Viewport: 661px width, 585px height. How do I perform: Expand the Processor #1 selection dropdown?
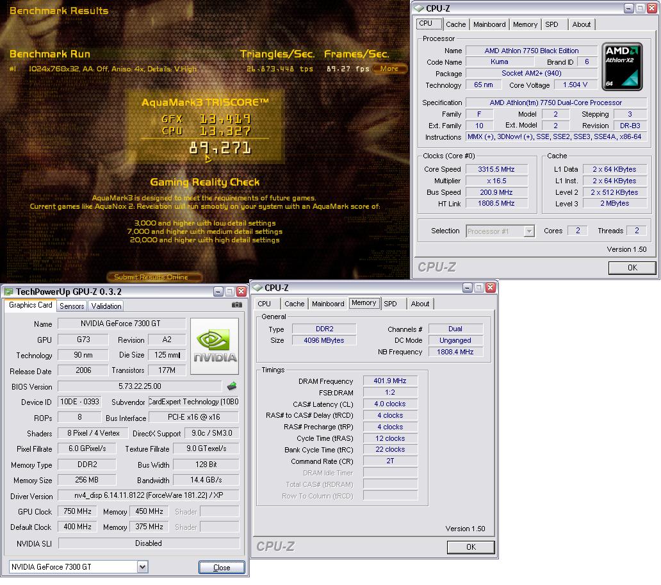(x=528, y=231)
